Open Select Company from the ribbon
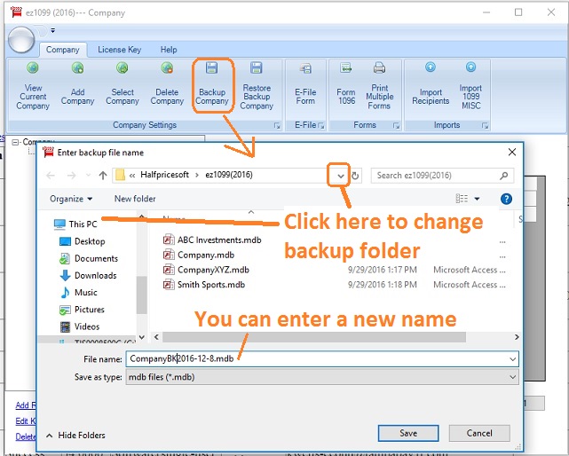Screen dimensions: 569x456 pyautogui.click(x=122, y=68)
